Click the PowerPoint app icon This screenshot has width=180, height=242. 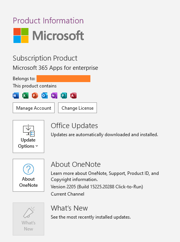(x=35, y=95)
